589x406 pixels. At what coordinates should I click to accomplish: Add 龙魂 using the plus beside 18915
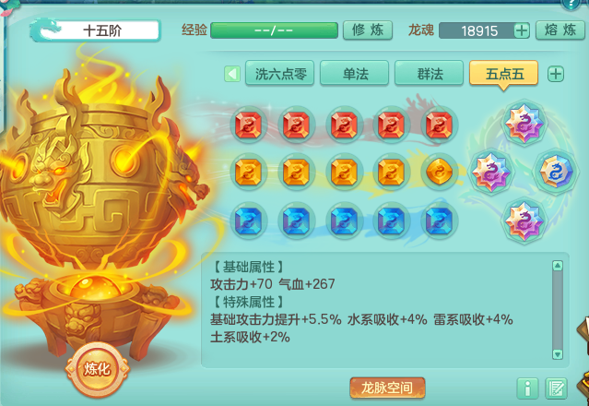point(522,30)
